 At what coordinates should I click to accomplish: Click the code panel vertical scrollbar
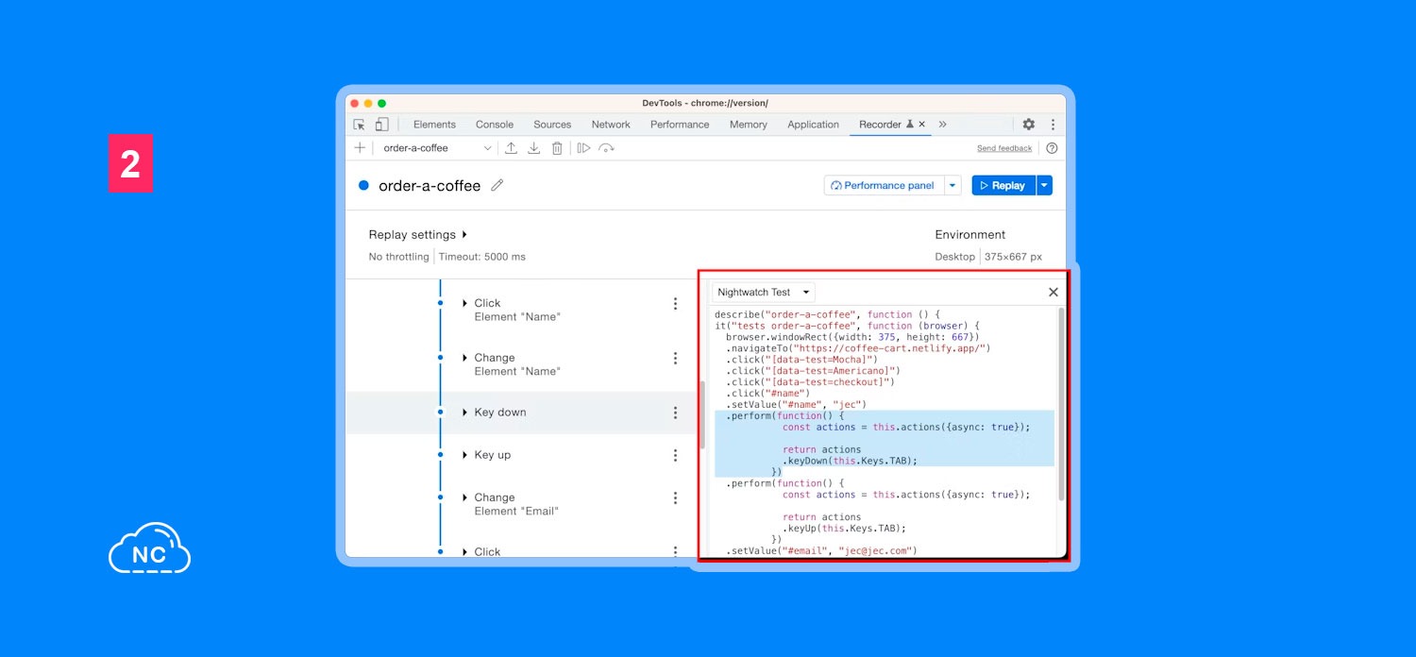(x=1061, y=404)
